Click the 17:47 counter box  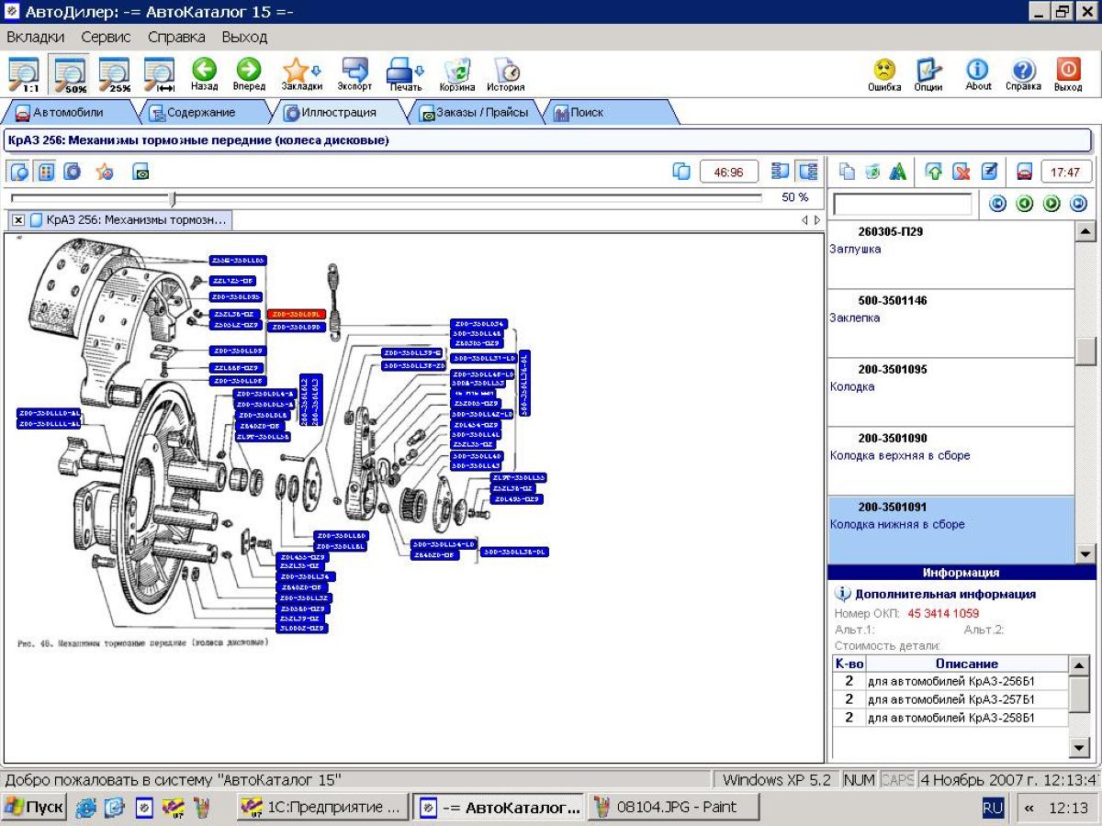[x=1066, y=172]
